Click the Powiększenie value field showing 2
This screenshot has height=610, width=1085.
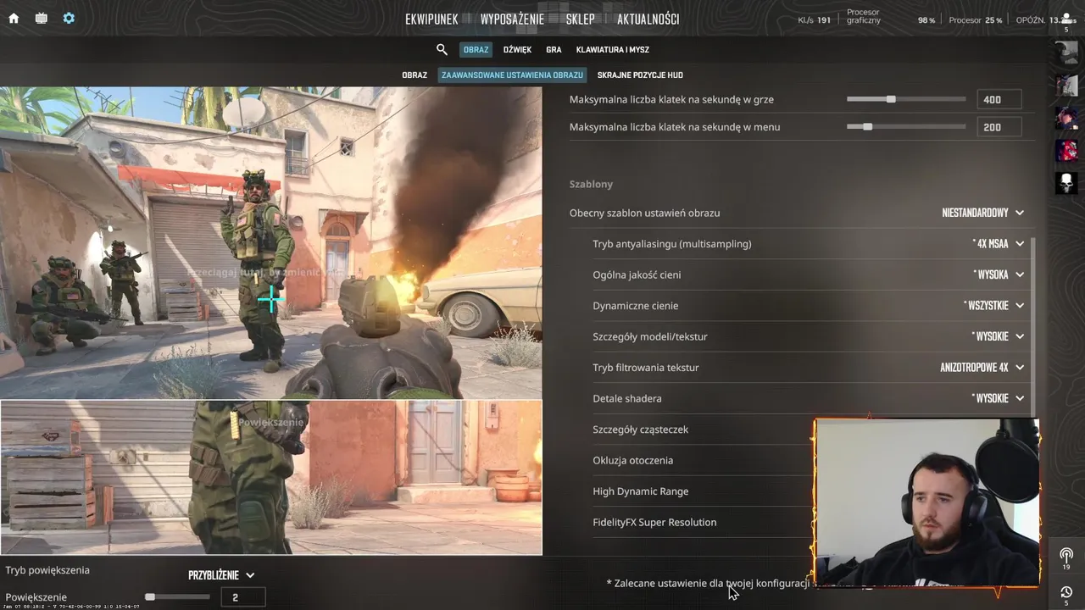pos(243,597)
